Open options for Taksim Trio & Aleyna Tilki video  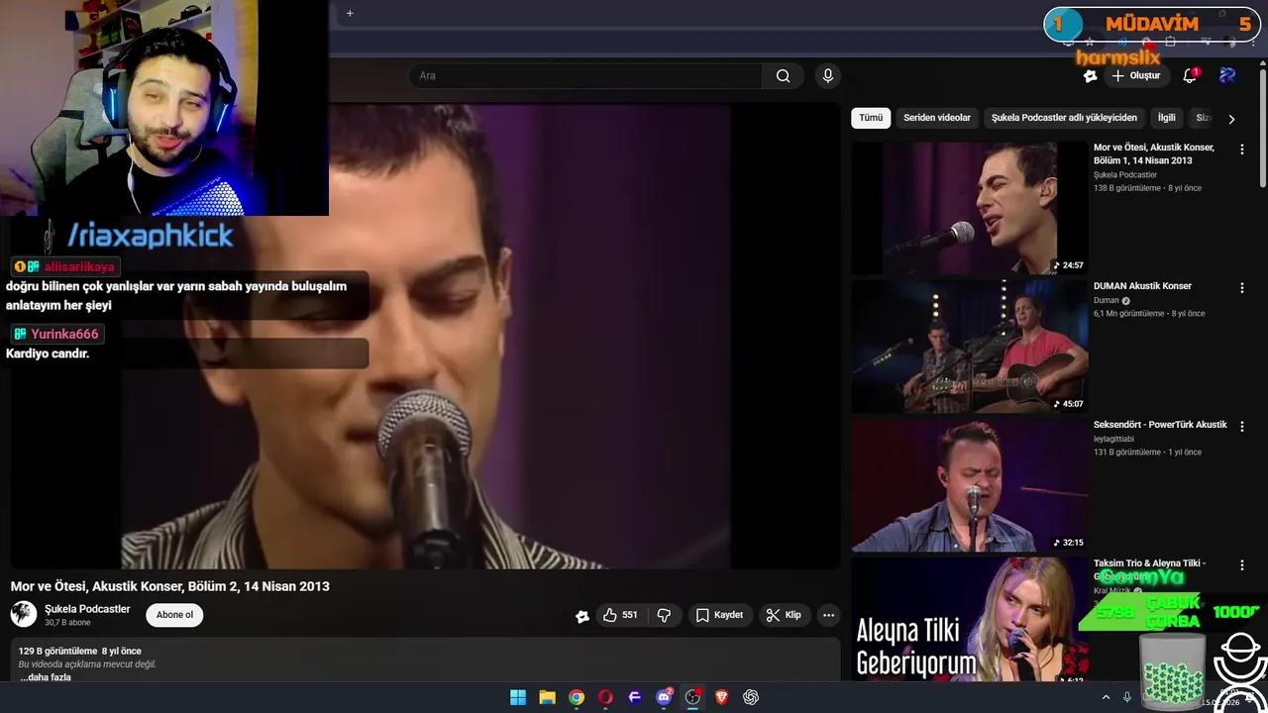[x=1241, y=565]
